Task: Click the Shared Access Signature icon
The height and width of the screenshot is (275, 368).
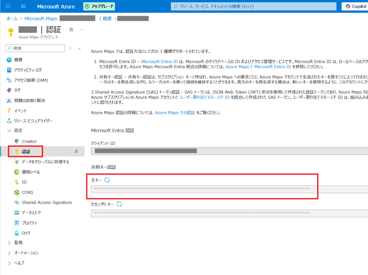Action: coord(17,203)
